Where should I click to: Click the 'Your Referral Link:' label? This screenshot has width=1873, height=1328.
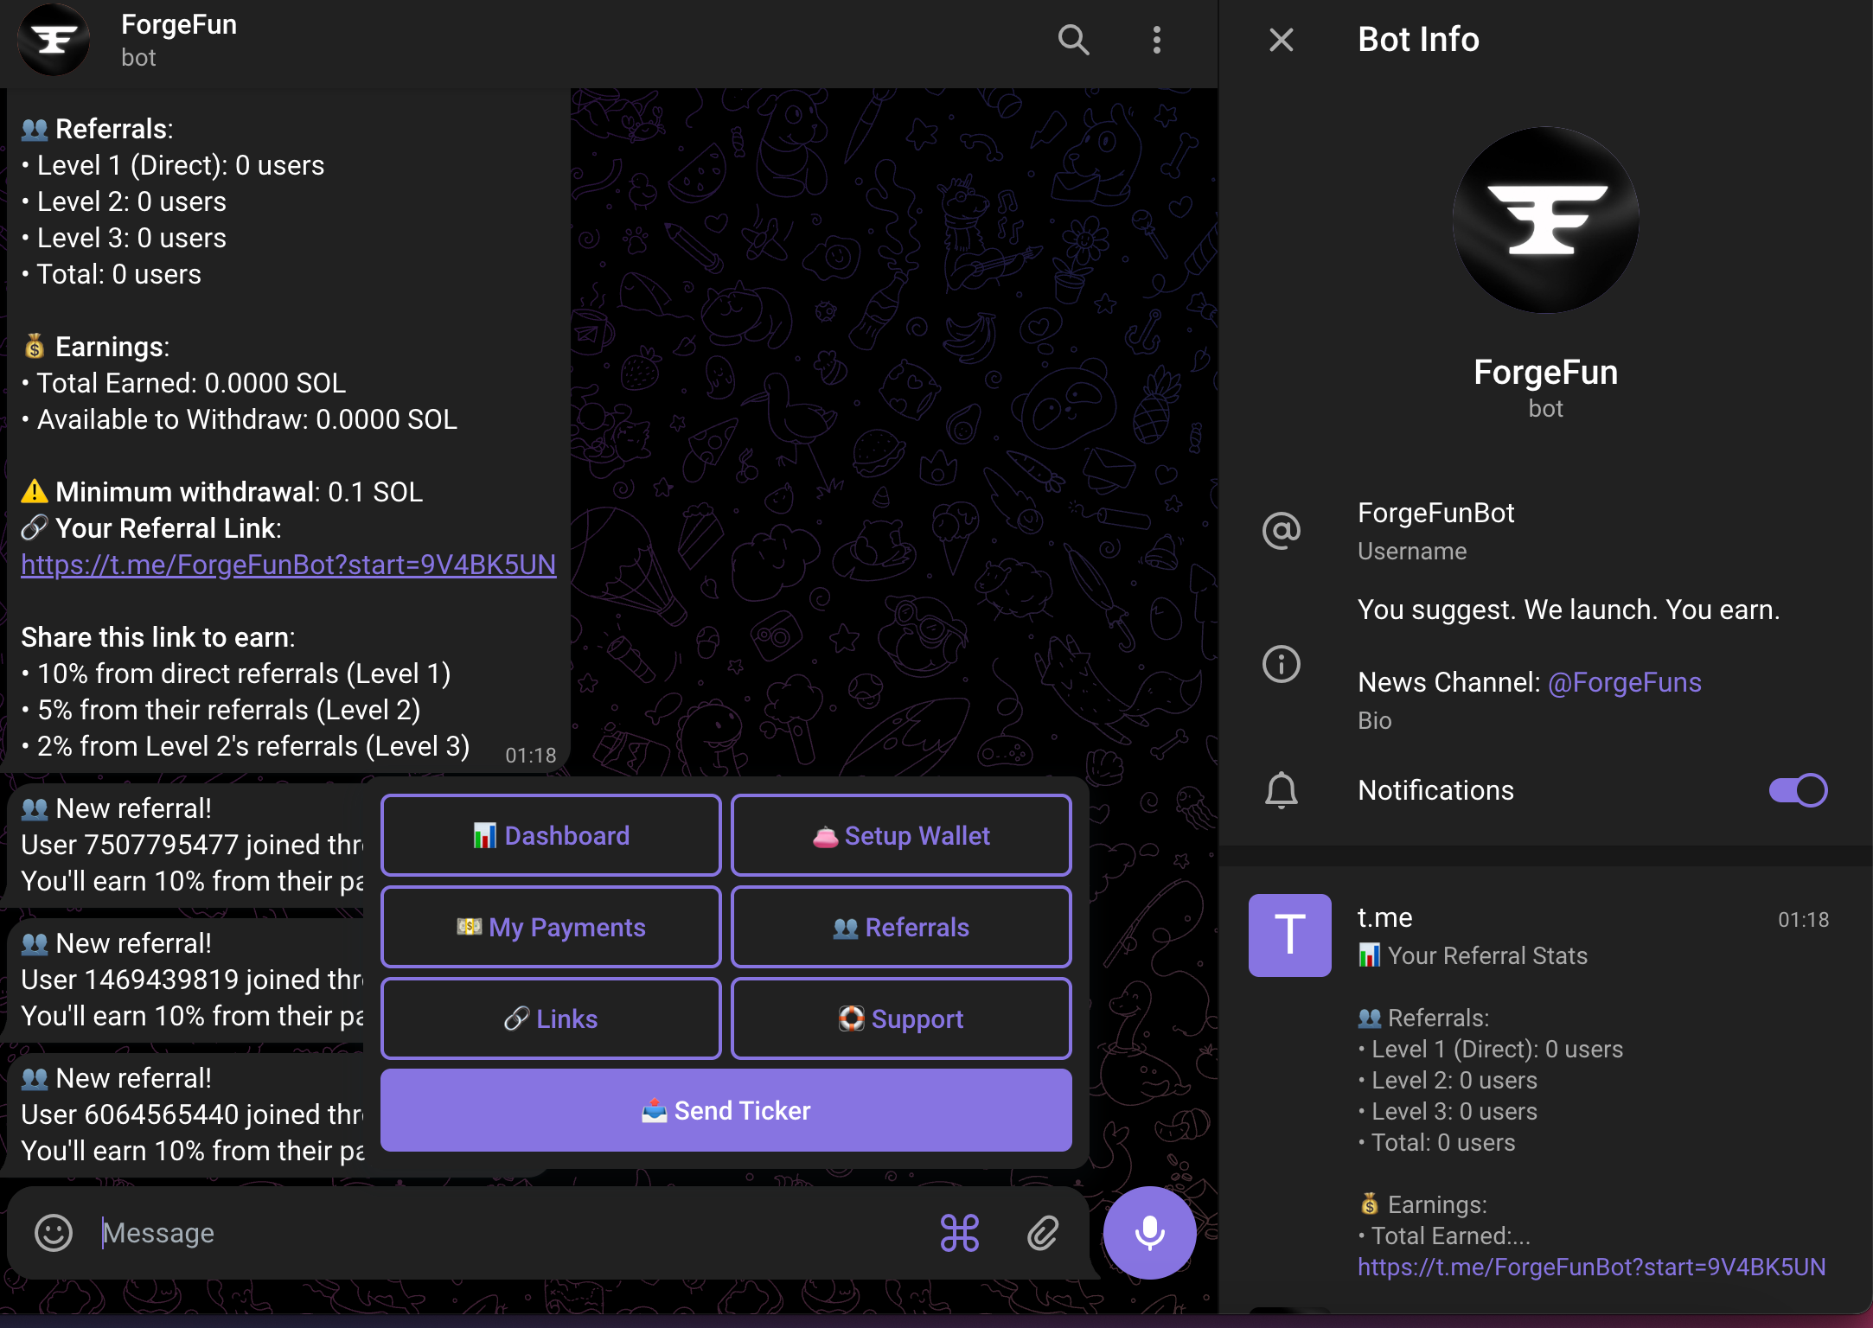pyautogui.click(x=169, y=528)
